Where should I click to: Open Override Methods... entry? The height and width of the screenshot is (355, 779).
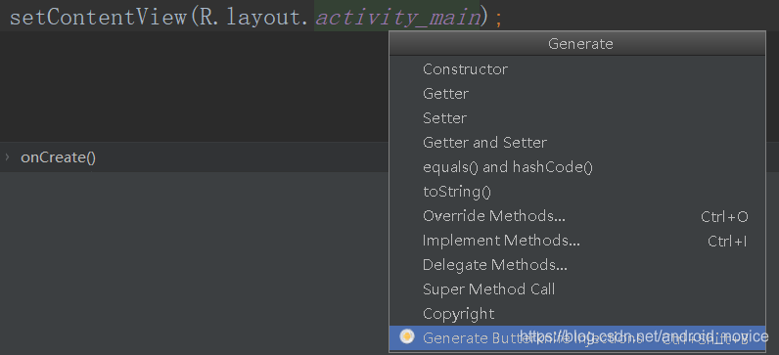(x=576, y=216)
